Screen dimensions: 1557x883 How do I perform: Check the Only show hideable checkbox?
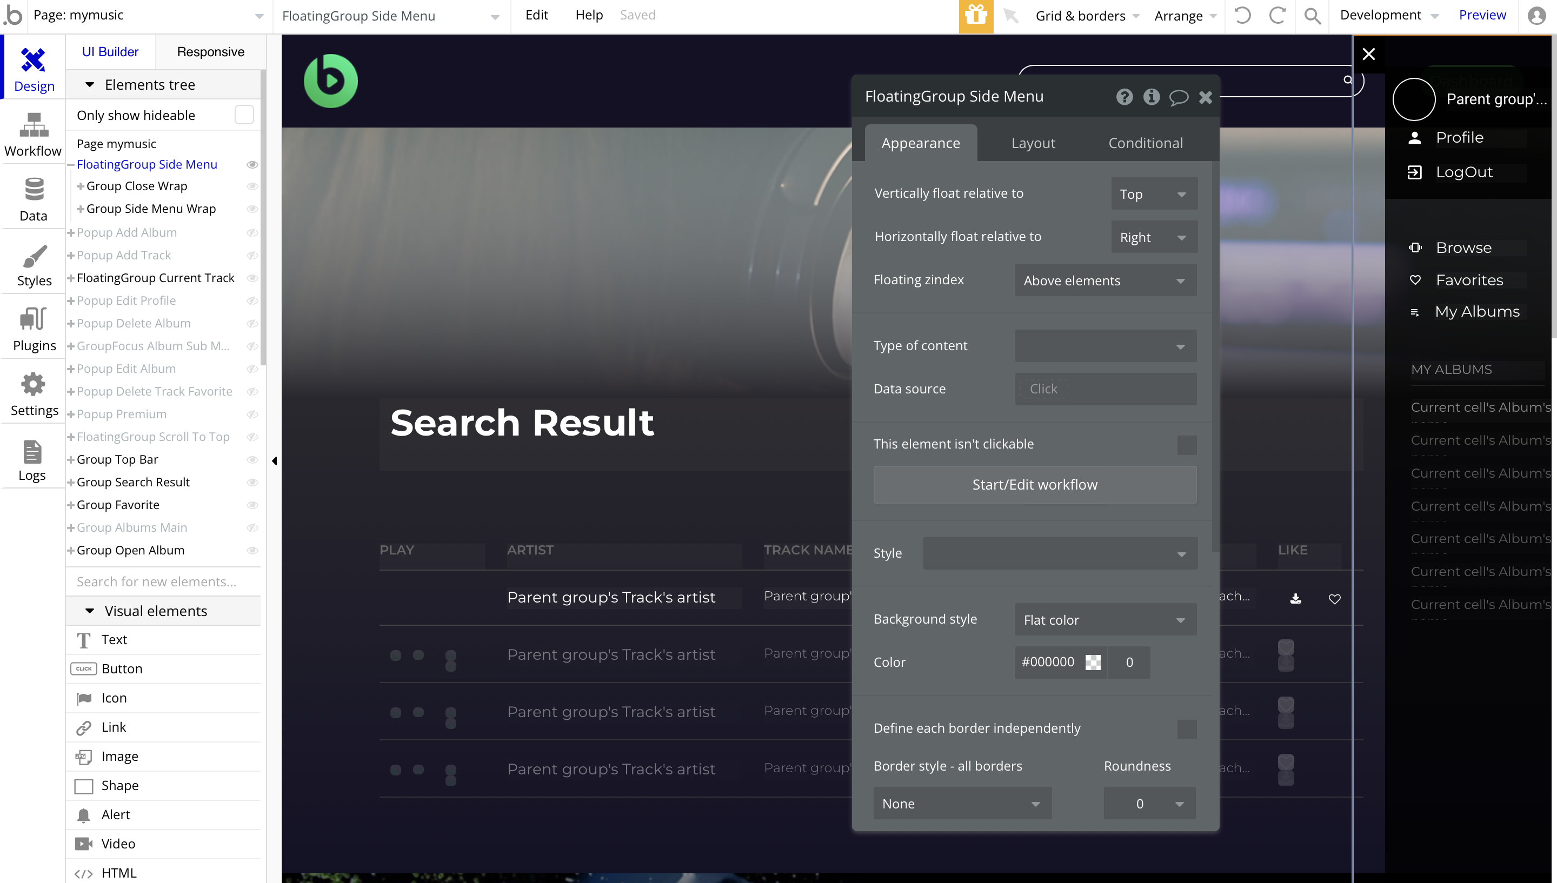(244, 115)
